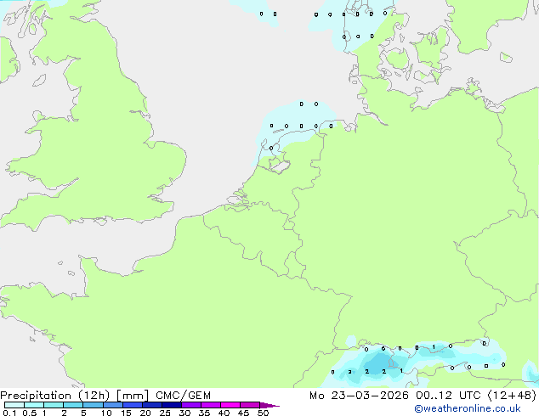Click the '0.1' legend scale value
The height and width of the screenshot is (416, 539).
9,413
